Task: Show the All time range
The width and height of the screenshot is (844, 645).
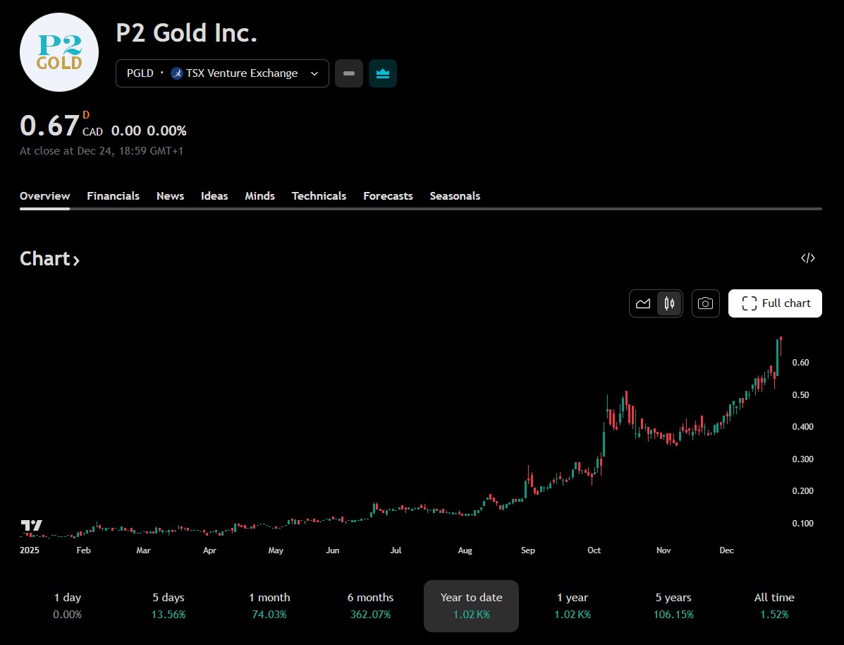Action: [x=774, y=605]
